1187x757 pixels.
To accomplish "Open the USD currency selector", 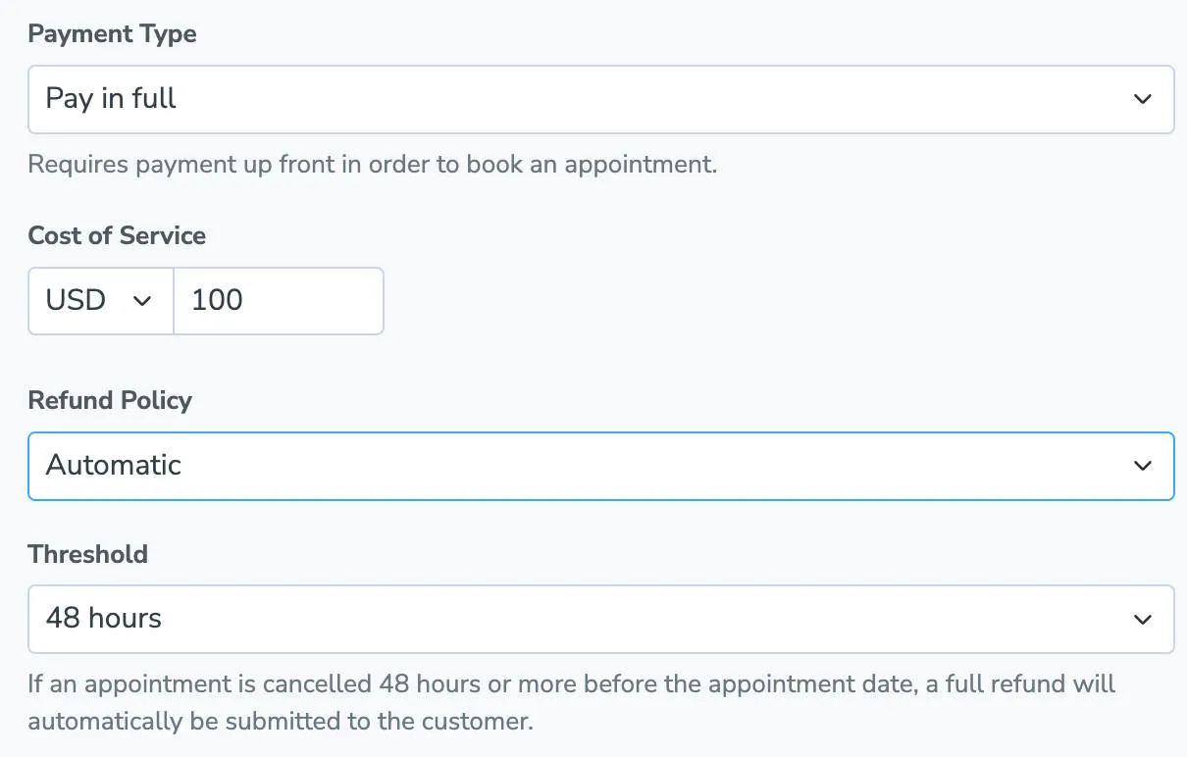I will (98, 300).
